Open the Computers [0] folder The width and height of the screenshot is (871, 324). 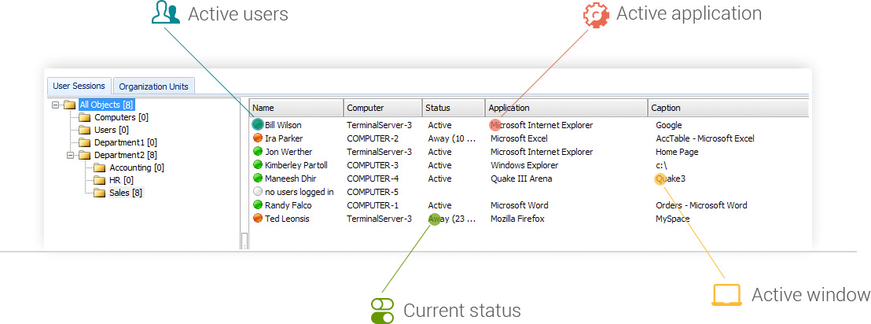[x=121, y=117]
